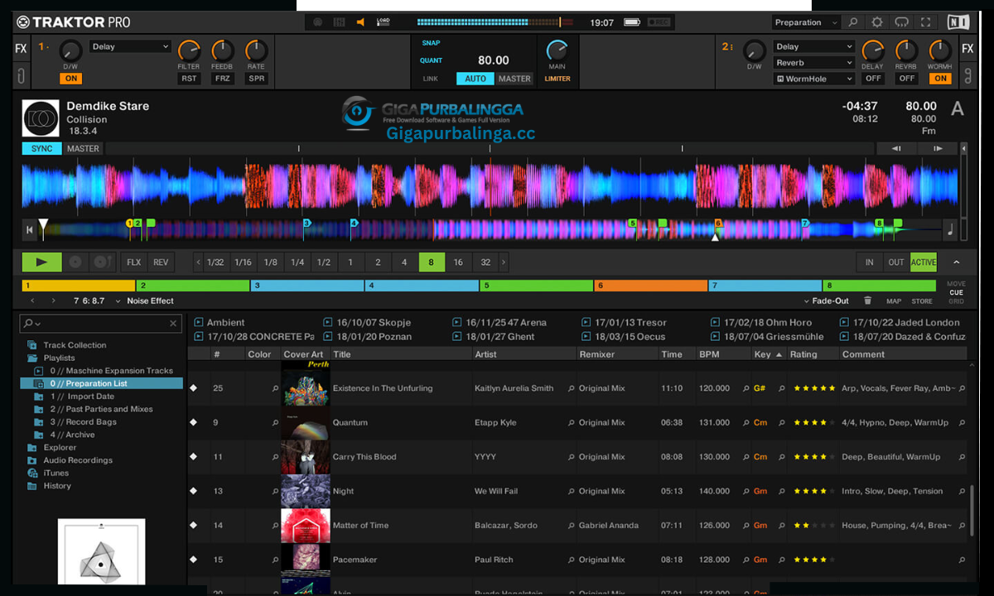Image resolution: width=994 pixels, height=596 pixels.
Task: Click the play button on deck A
Action: pyautogui.click(x=42, y=262)
